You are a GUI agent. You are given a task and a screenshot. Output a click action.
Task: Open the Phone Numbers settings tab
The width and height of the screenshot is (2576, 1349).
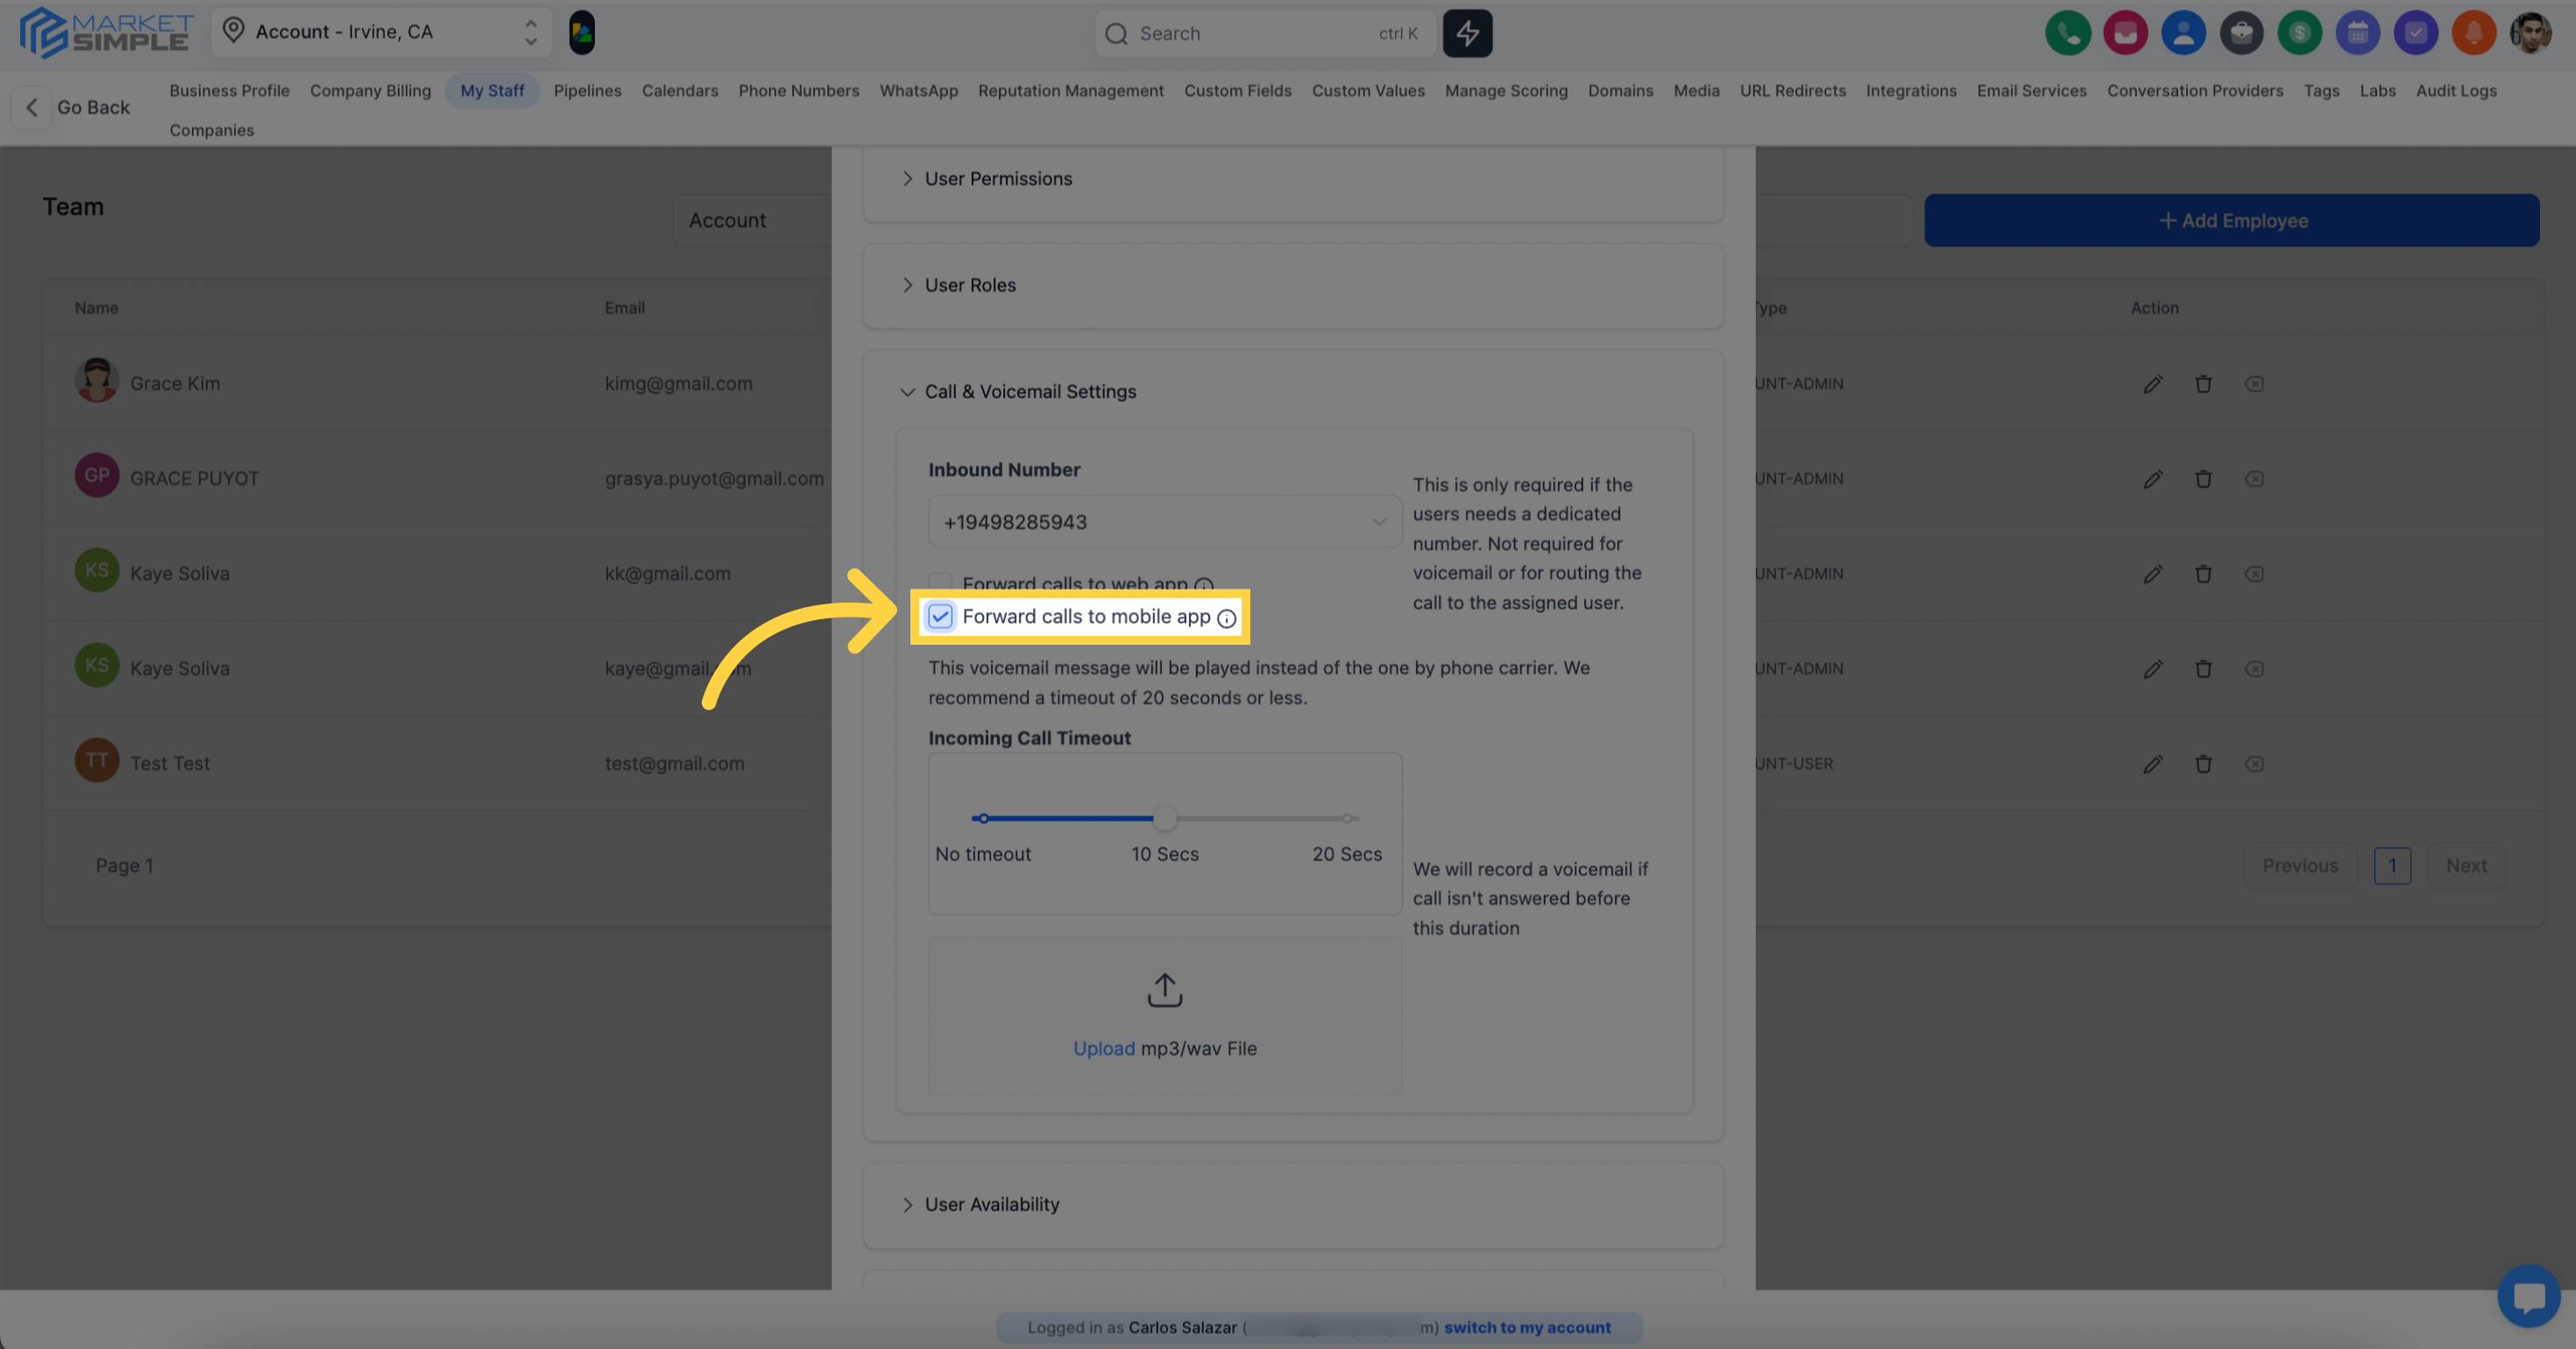[798, 91]
